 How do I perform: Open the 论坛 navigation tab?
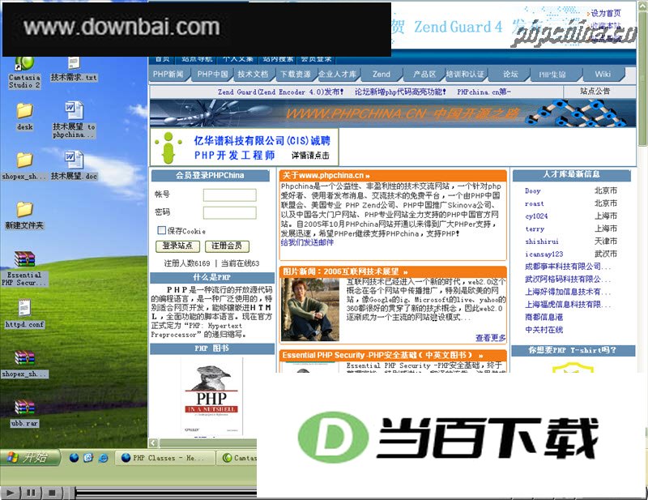[510, 75]
